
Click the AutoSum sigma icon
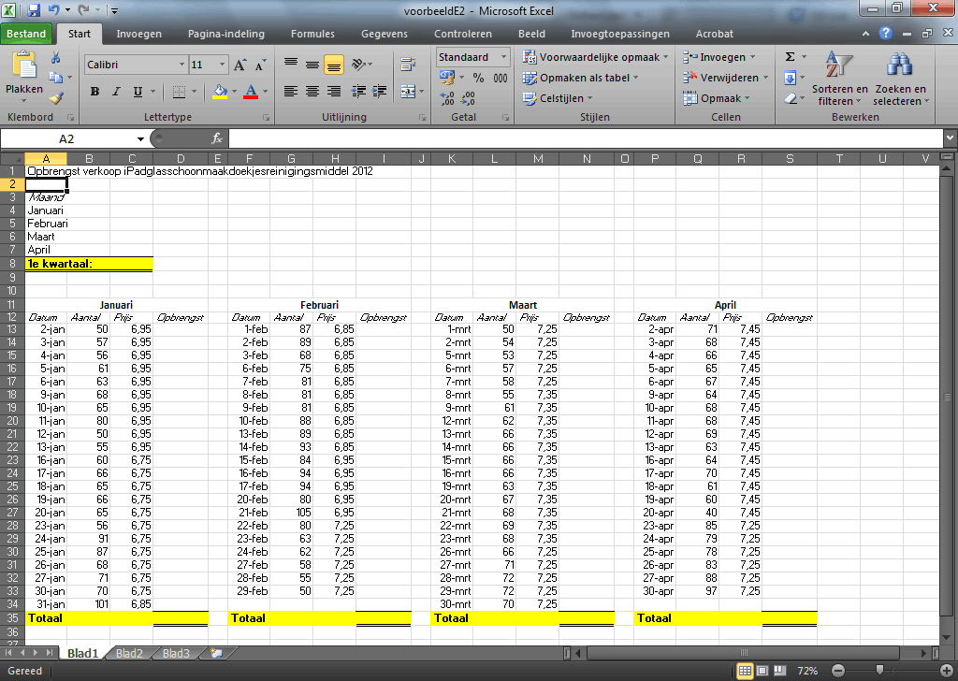[790, 57]
